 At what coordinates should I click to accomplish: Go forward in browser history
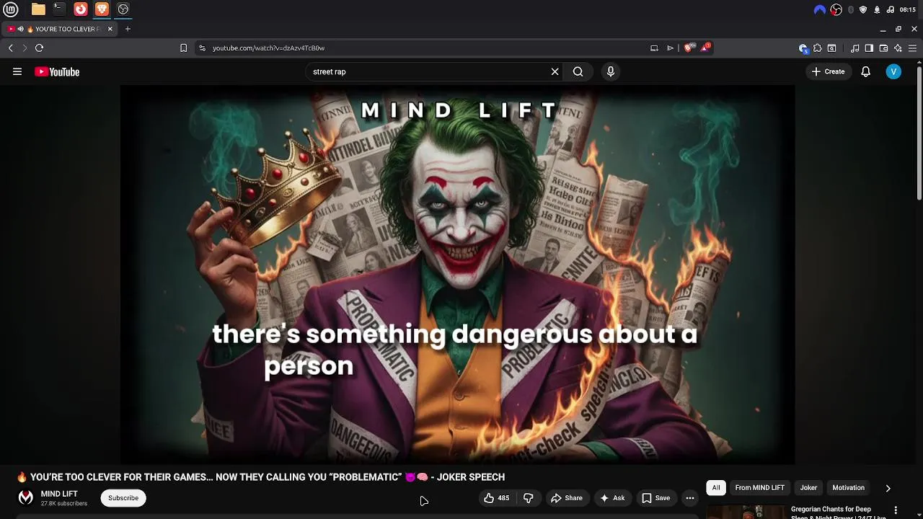click(x=25, y=48)
